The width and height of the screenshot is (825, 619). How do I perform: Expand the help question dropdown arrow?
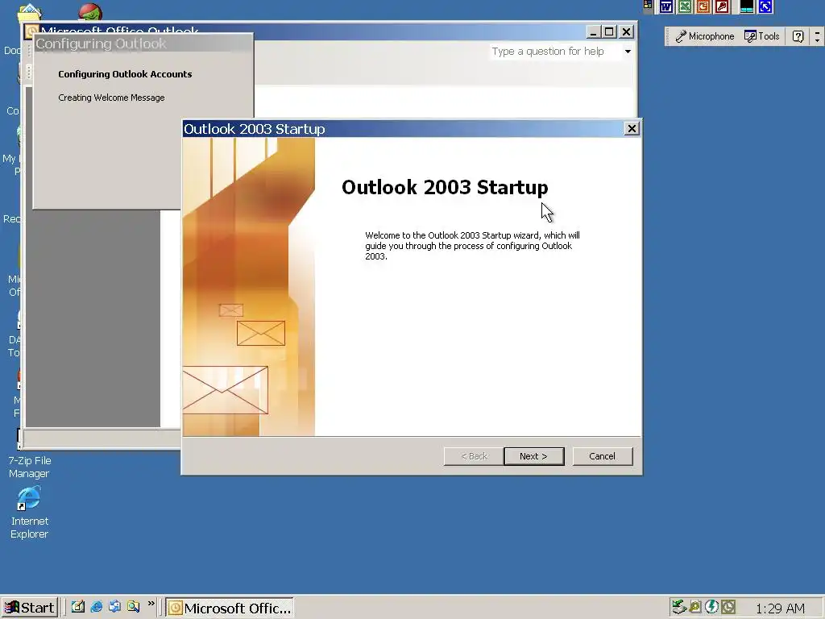(x=628, y=51)
